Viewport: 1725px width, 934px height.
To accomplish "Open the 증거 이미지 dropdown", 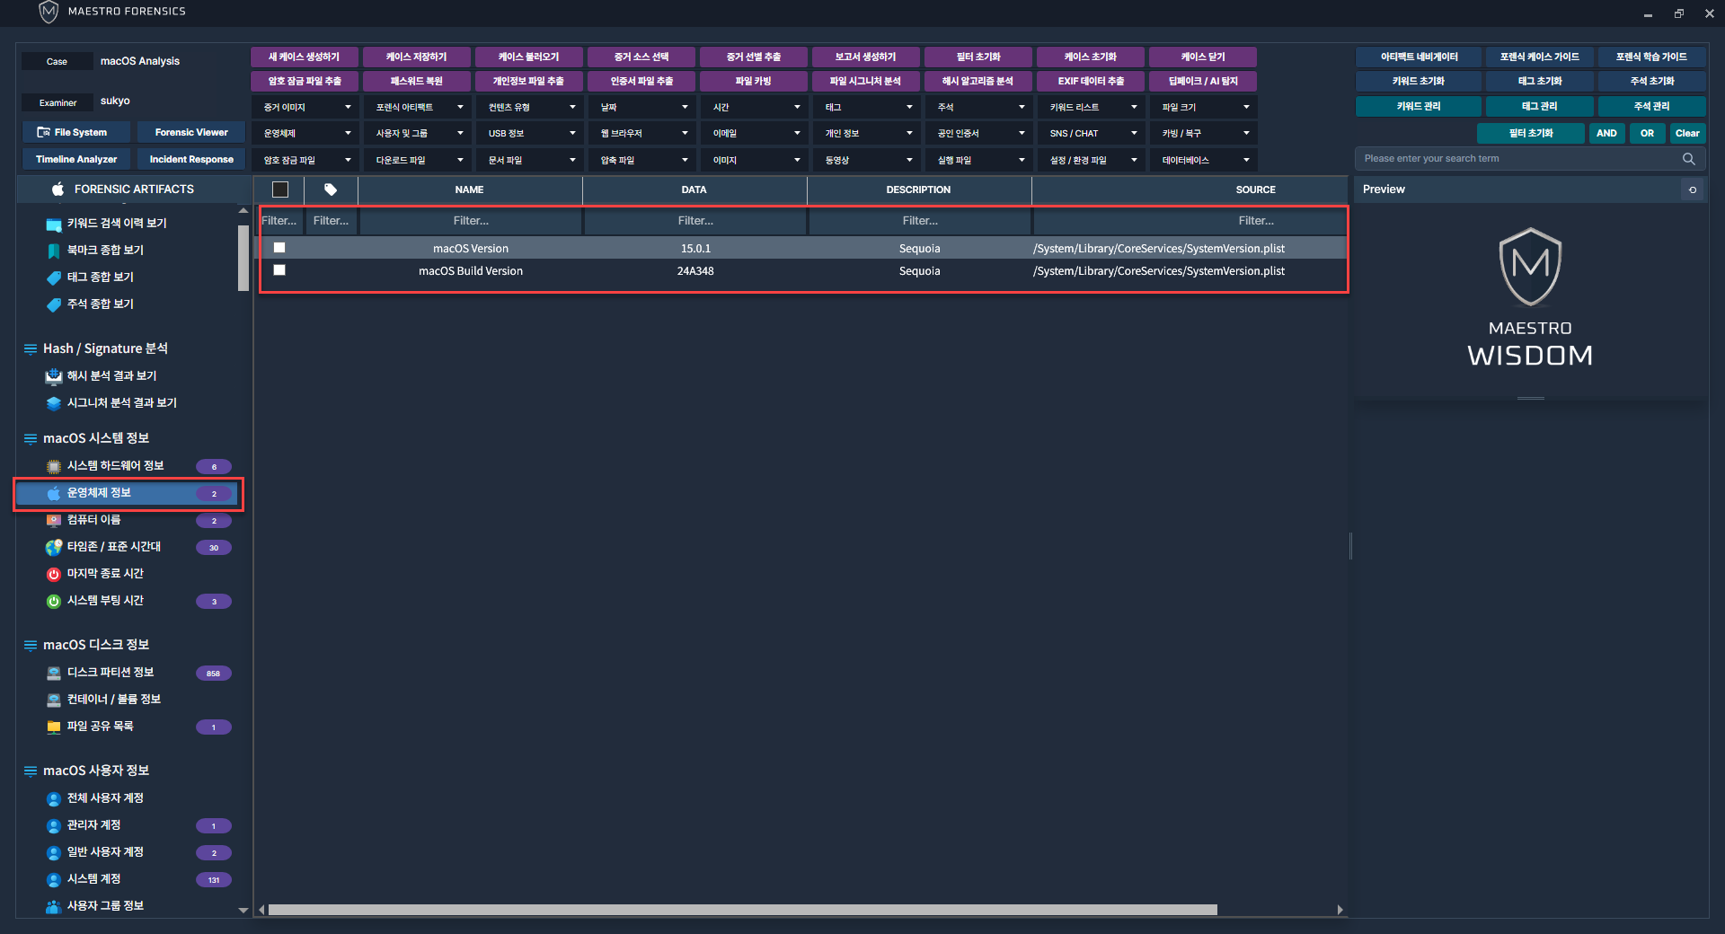I will pyautogui.click(x=306, y=108).
